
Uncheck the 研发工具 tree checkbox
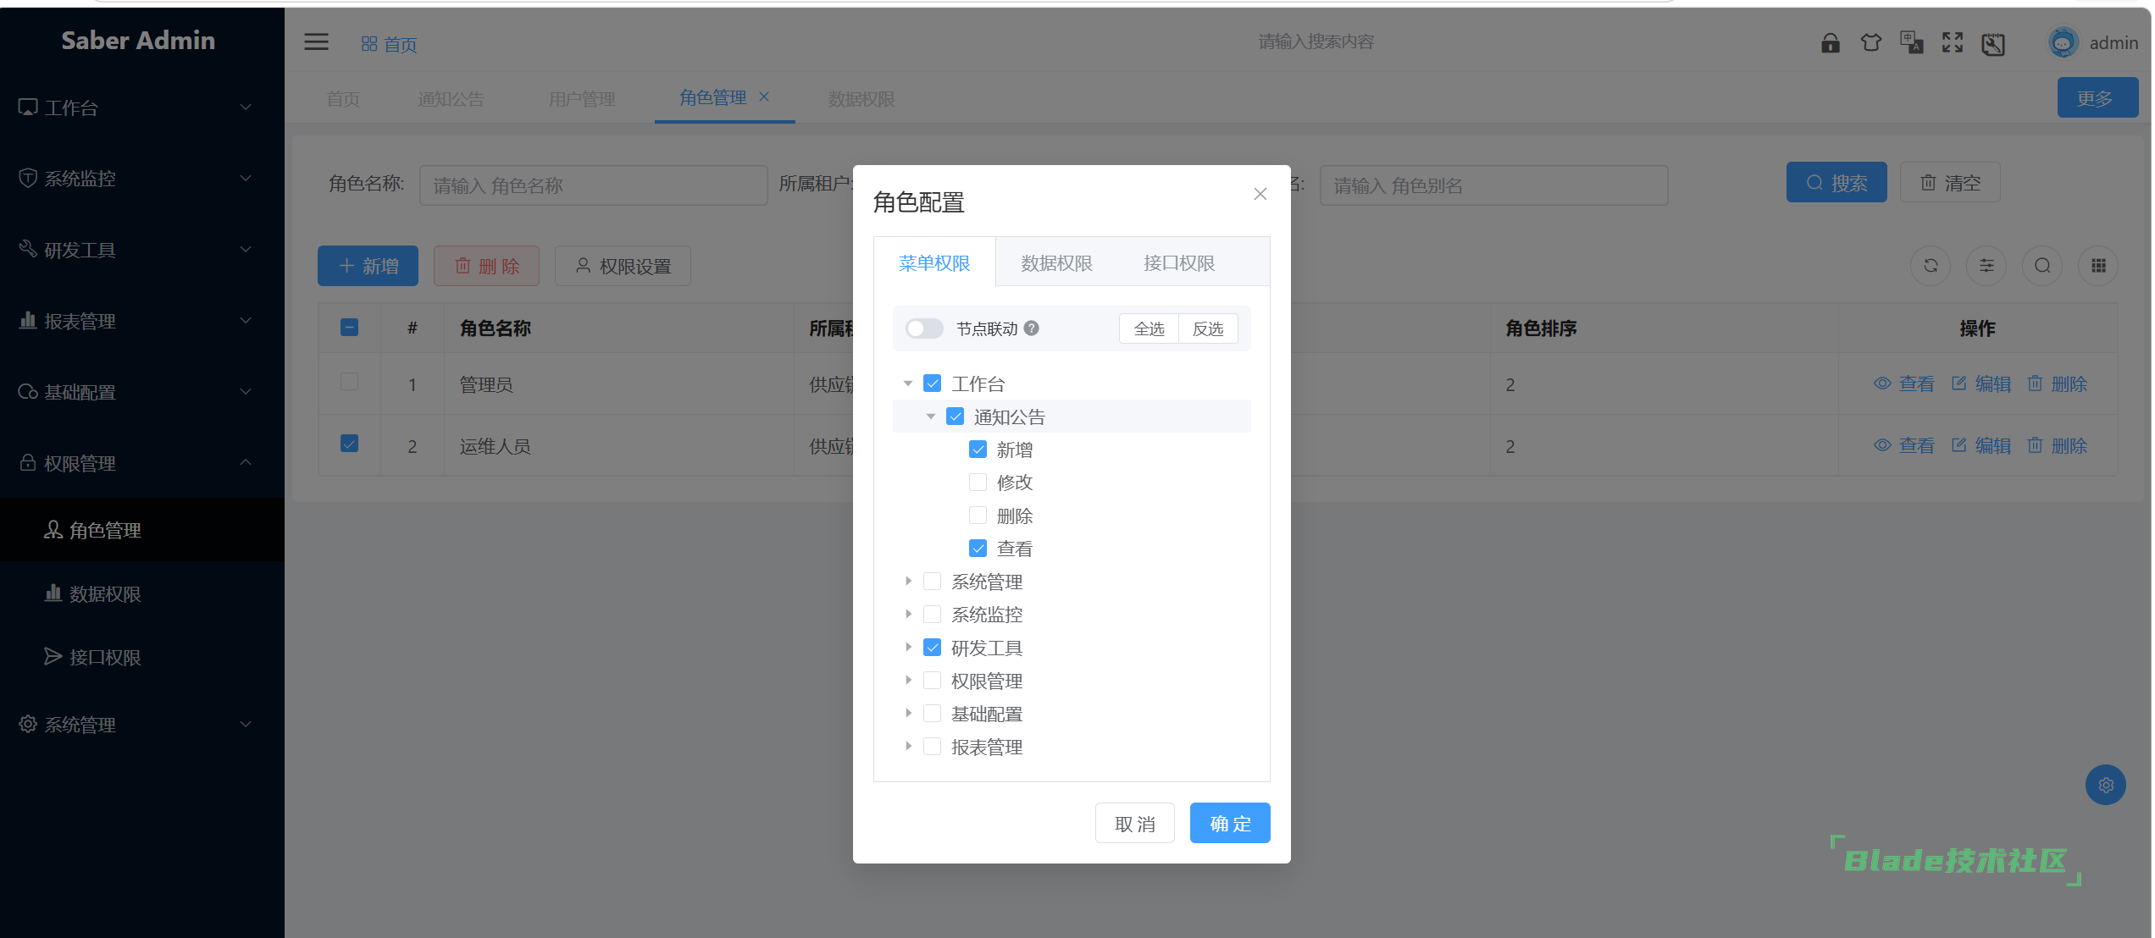pyautogui.click(x=932, y=648)
